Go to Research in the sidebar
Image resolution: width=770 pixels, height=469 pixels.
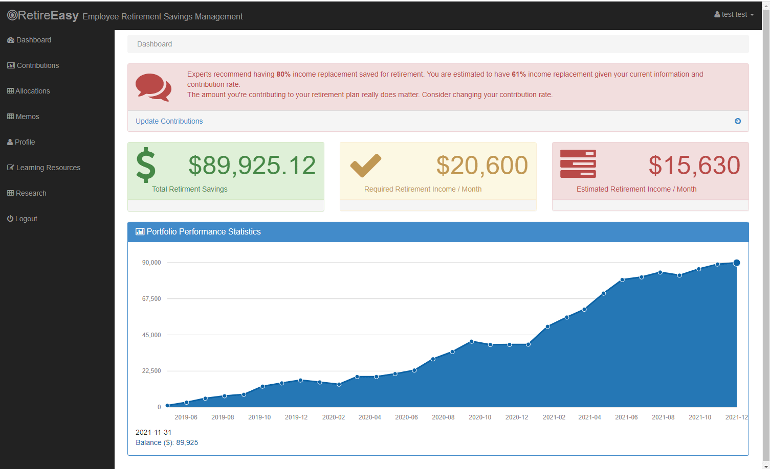pyautogui.click(x=31, y=193)
